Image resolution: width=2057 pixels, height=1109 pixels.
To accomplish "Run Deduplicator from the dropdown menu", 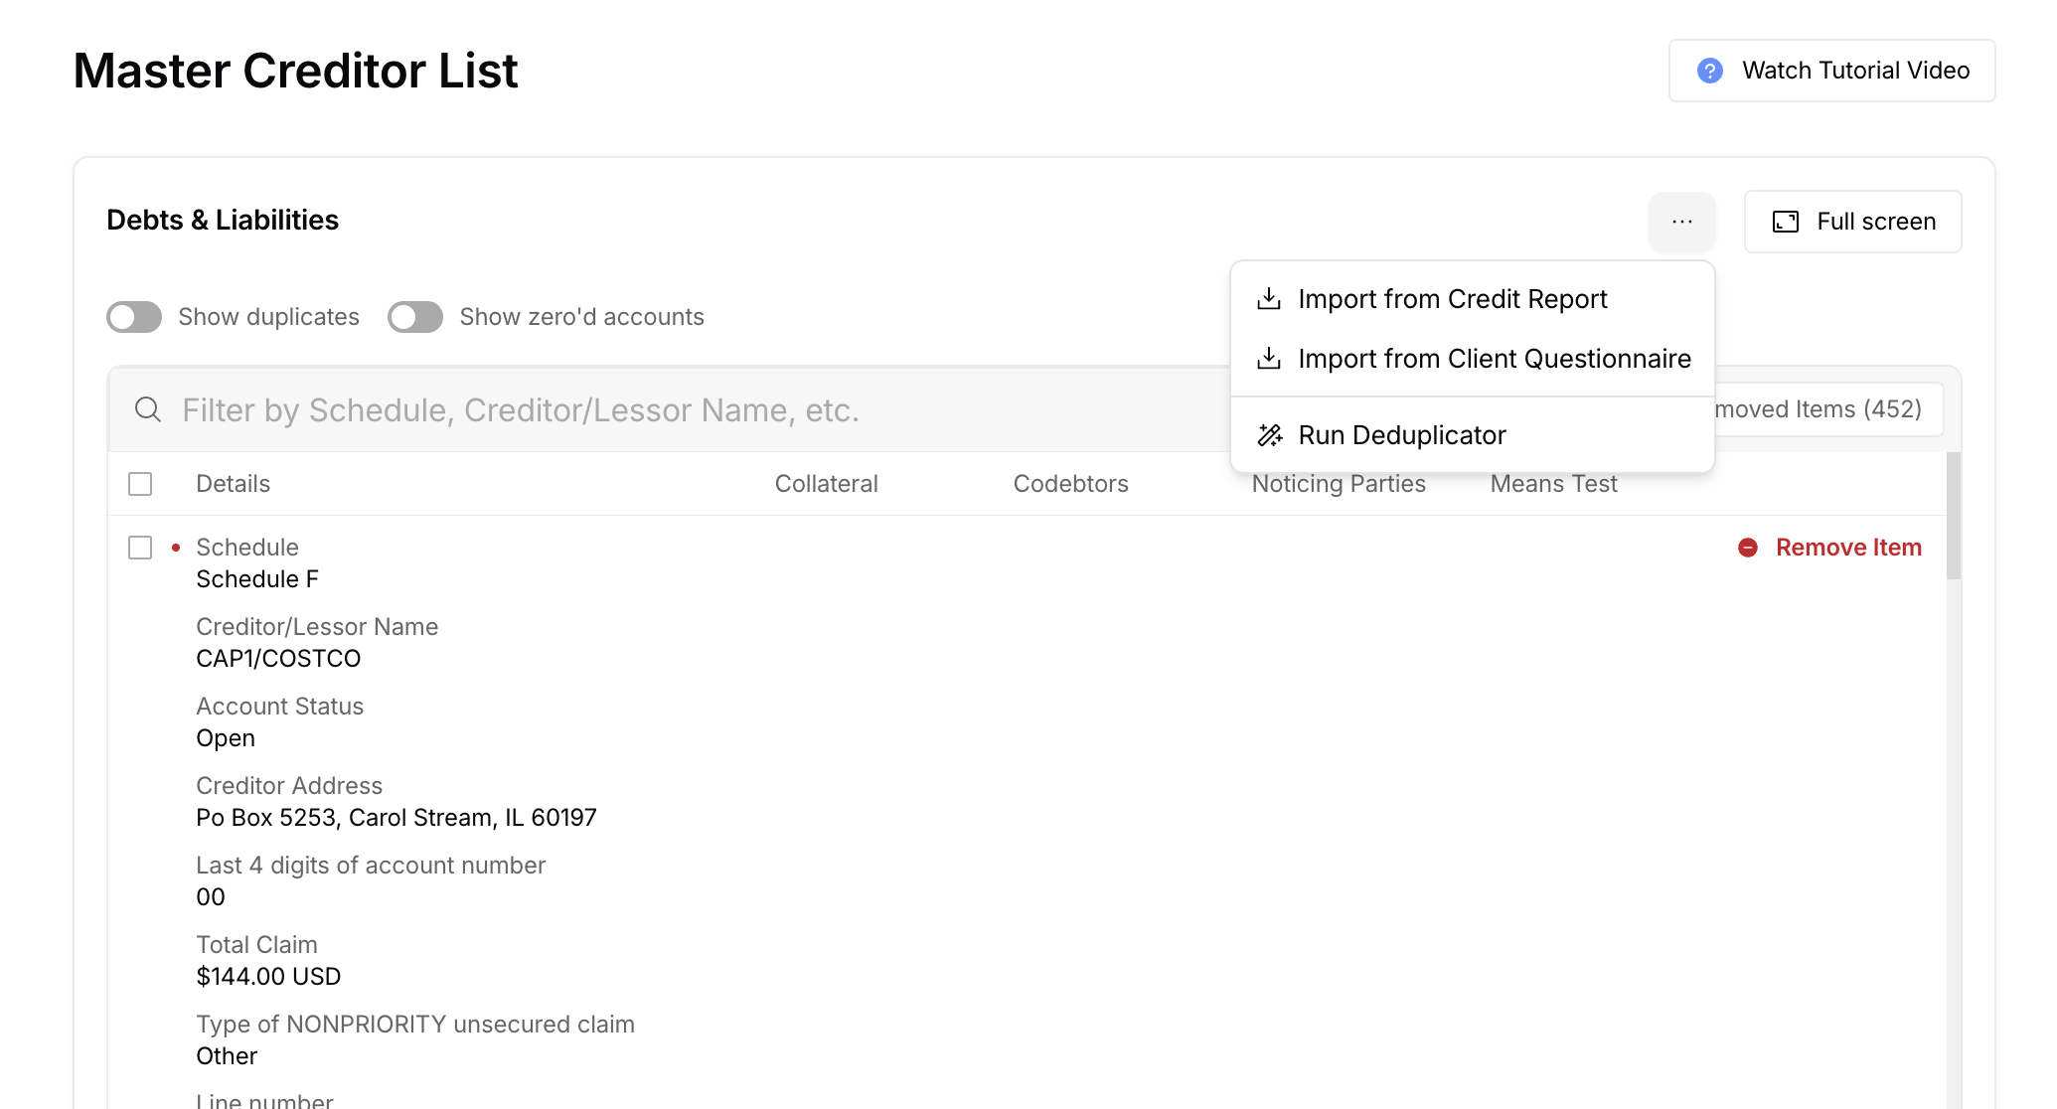I will coord(1401,435).
